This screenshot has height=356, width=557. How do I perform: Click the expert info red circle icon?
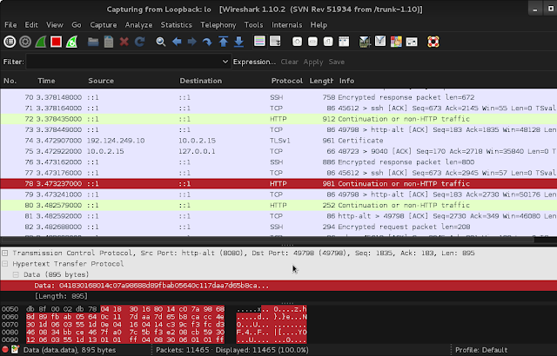click(x=5, y=350)
